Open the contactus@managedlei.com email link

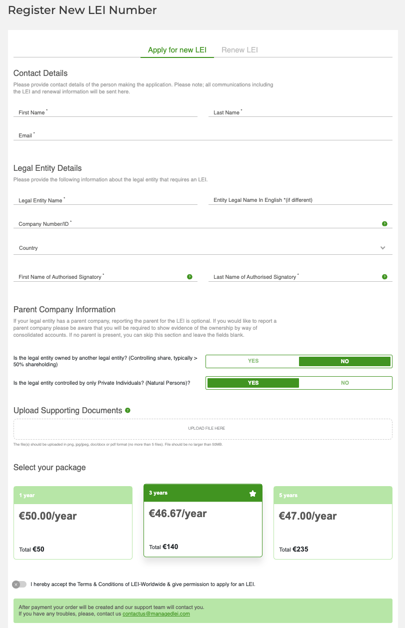[156, 614]
